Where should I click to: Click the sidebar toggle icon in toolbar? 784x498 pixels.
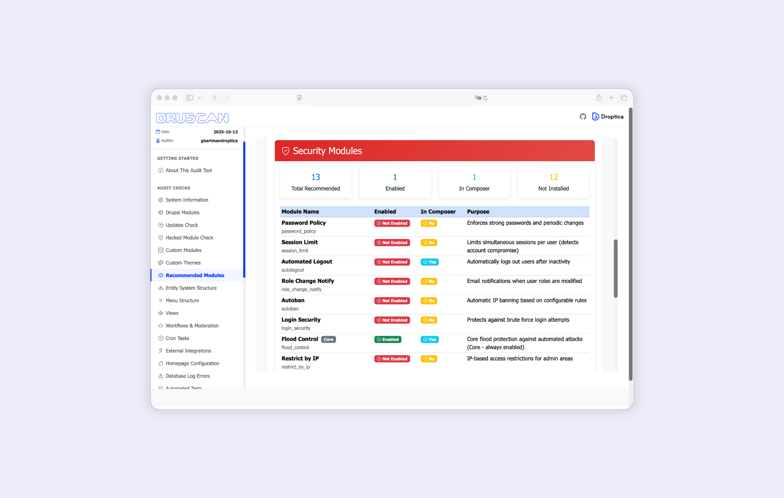[190, 98]
